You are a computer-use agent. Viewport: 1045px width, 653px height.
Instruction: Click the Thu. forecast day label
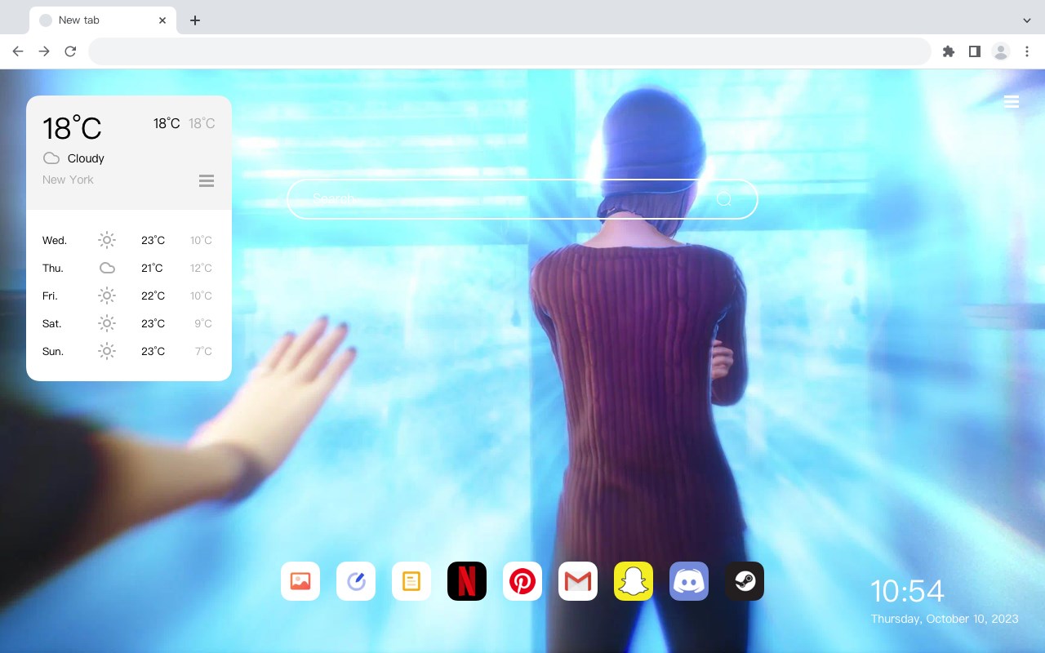[x=53, y=268]
